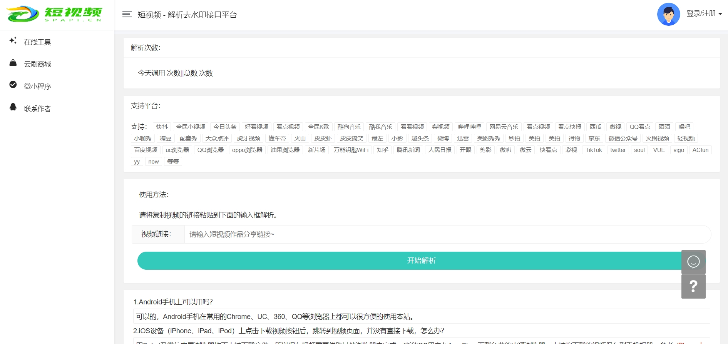This screenshot has width=728, height=344.
Task: Click the 大众点评 tag
Action: click(217, 139)
